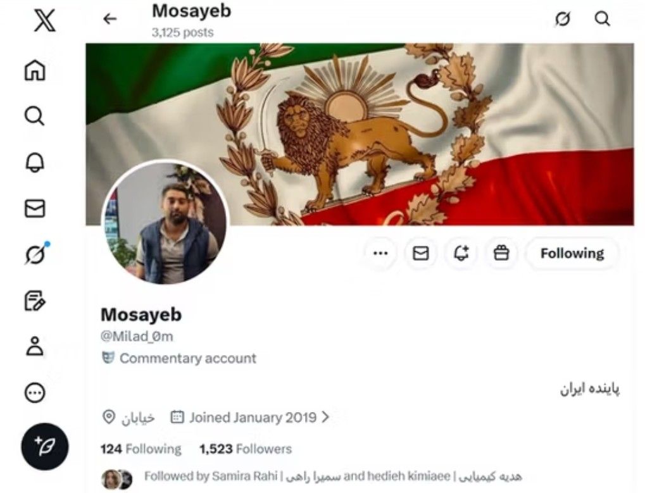The width and height of the screenshot is (645, 493).
Task: Open Grok icon in the sidebar
Action: [36, 254]
